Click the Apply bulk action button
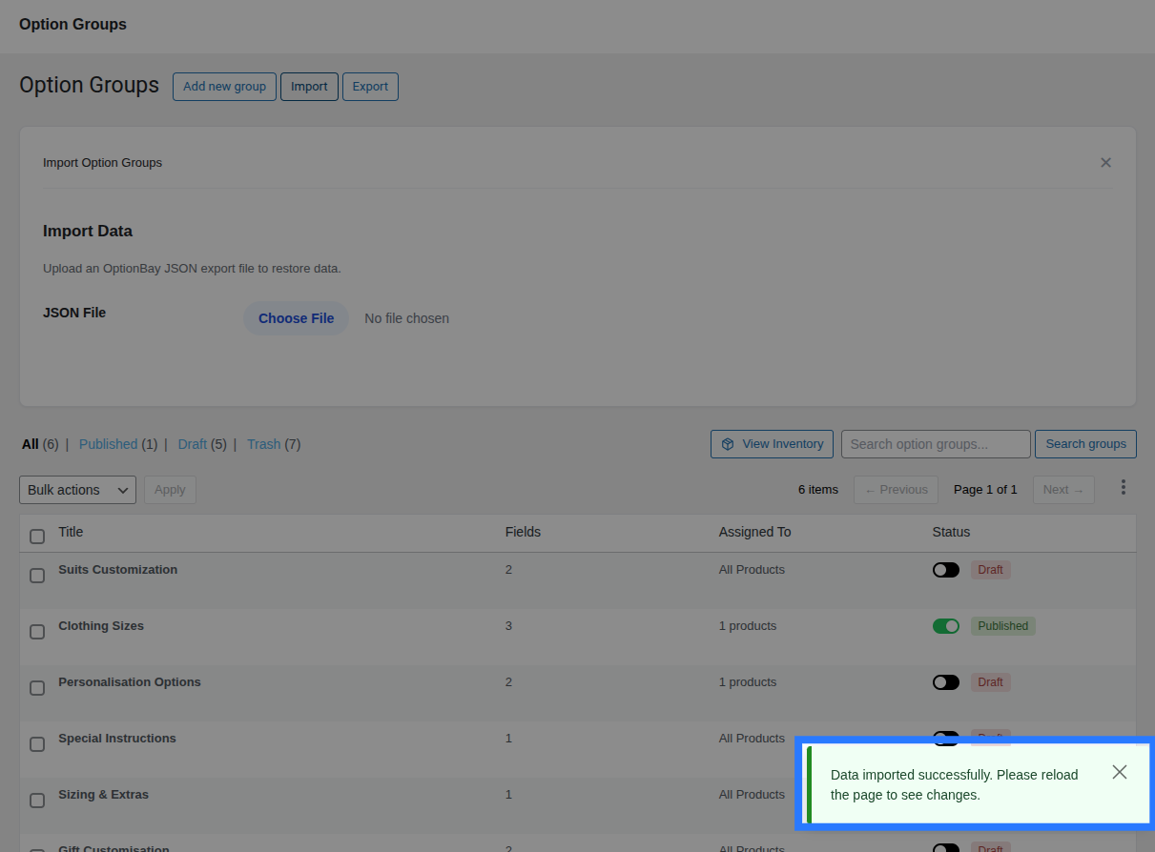The image size is (1155, 852). 170,490
